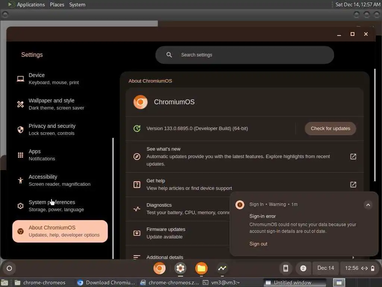Select Apps in the Settings sidebar
The height and width of the screenshot is (287, 382).
pyautogui.click(x=60, y=155)
